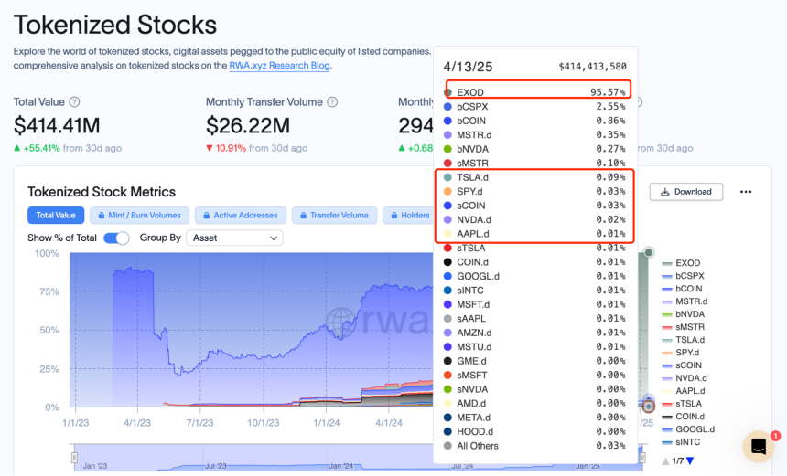The height and width of the screenshot is (476, 787).
Task: Click the lock icon on Active Addresses tab
Action: [x=206, y=216]
